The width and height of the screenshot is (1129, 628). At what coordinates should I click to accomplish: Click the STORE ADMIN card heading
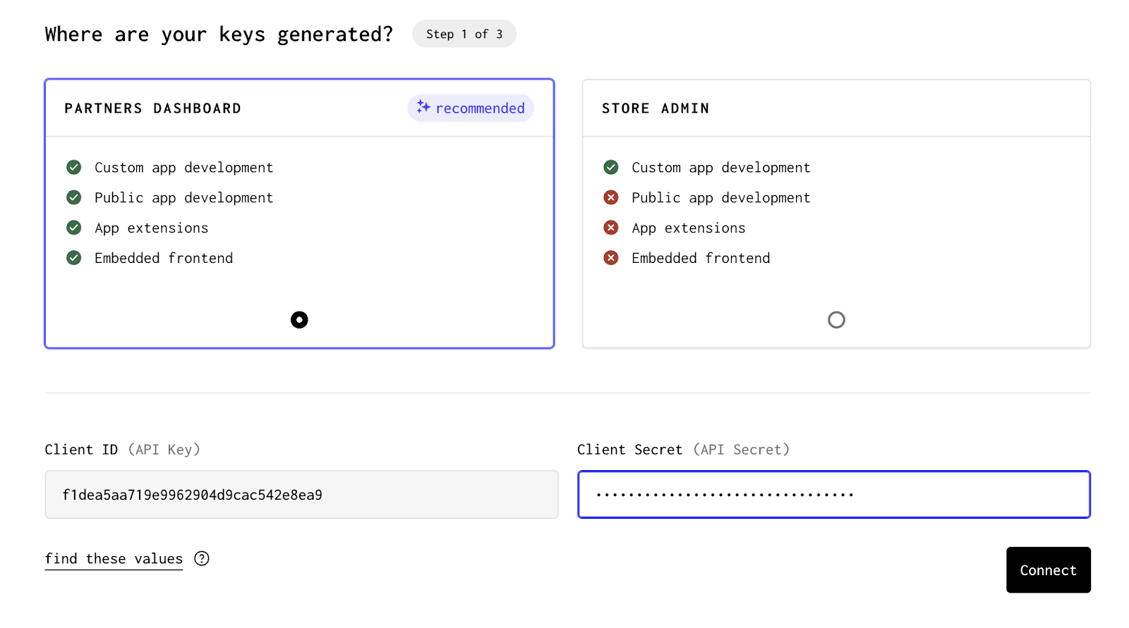point(656,109)
